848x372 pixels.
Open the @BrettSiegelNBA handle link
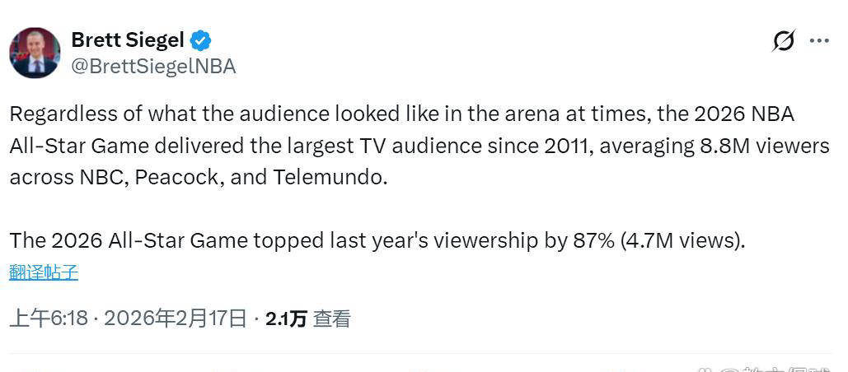click(x=153, y=67)
